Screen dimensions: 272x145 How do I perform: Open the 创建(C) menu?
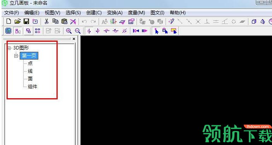(x=94, y=13)
